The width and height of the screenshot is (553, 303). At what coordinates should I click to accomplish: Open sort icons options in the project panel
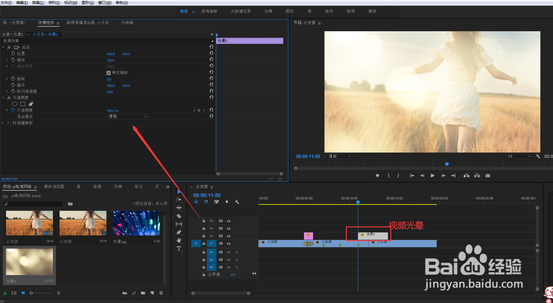point(59,293)
